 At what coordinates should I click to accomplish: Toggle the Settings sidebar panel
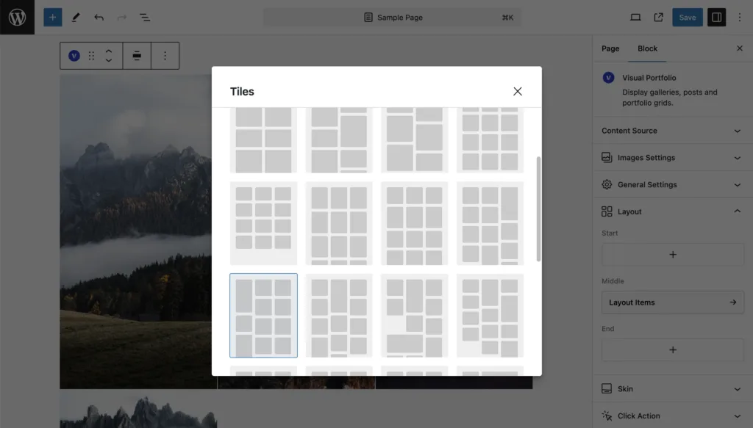pos(716,18)
